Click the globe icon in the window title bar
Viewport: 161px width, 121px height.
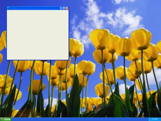(8, 8)
